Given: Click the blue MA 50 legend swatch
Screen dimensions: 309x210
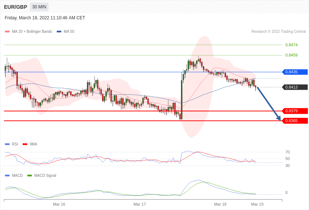Looking at the screenshot, I should tap(59, 32).
